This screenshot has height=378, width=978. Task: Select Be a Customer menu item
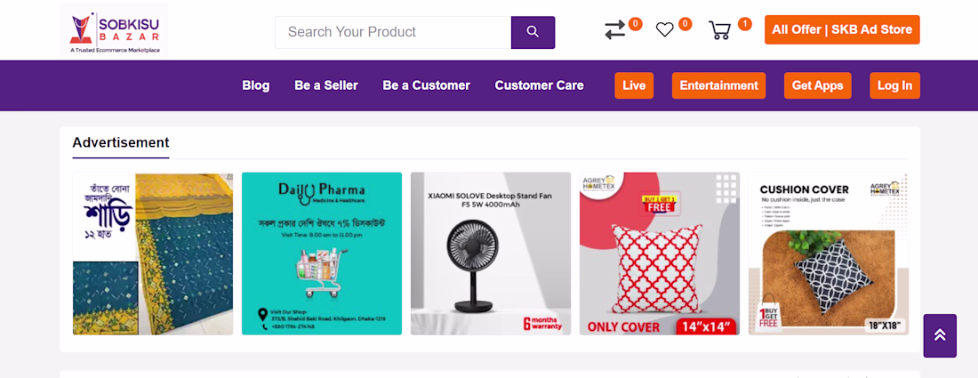[x=426, y=85]
